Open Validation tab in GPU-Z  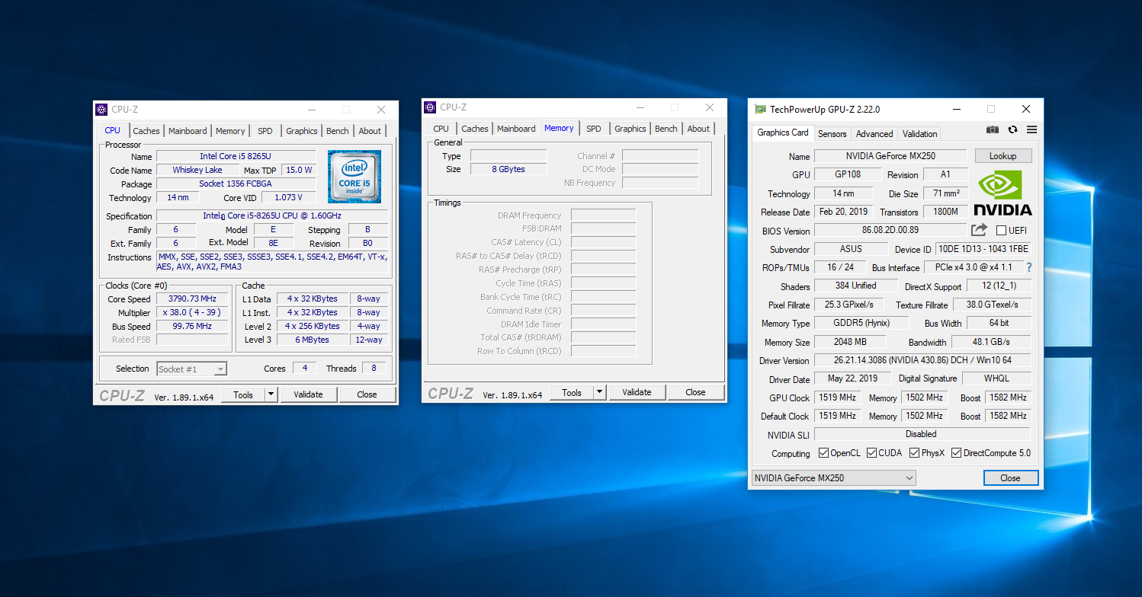[x=920, y=133]
